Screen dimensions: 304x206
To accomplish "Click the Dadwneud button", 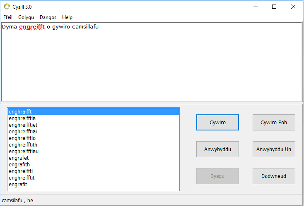I will (274, 176).
